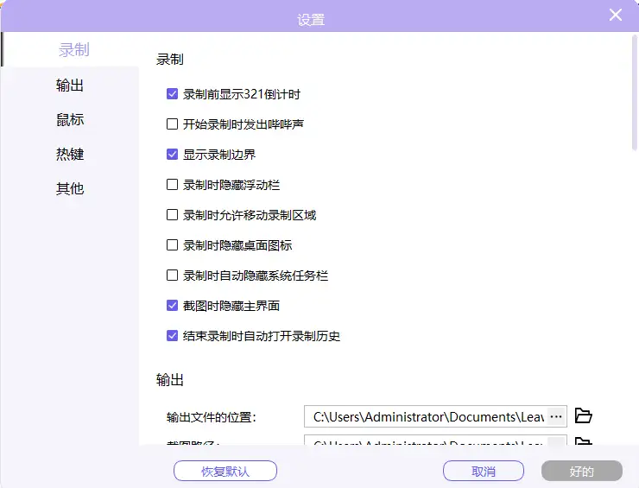Click the ellipsis browse button for output path
Viewport: 639px width, 488px height.
556,416
